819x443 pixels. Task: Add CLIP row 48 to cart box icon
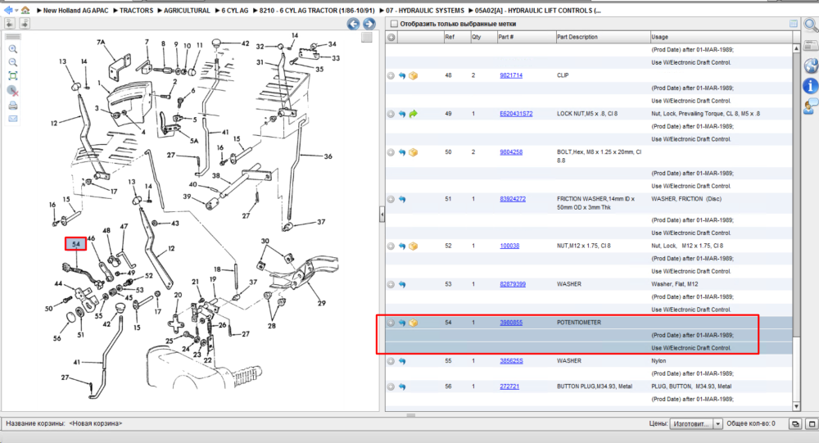pyautogui.click(x=413, y=76)
